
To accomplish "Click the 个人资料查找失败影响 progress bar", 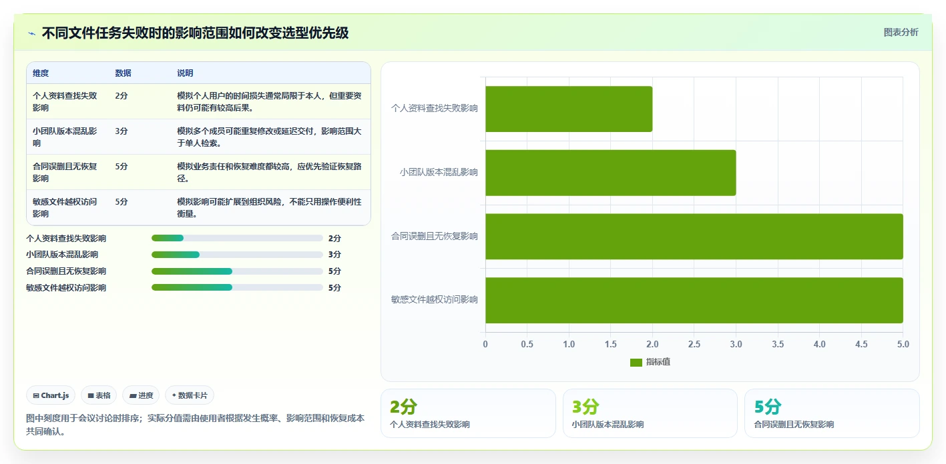I will click(x=237, y=238).
